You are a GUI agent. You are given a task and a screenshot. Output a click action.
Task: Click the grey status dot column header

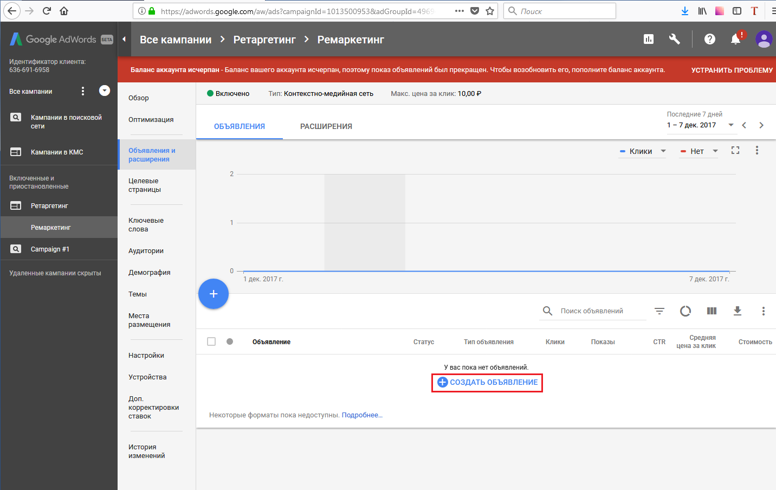pos(230,341)
